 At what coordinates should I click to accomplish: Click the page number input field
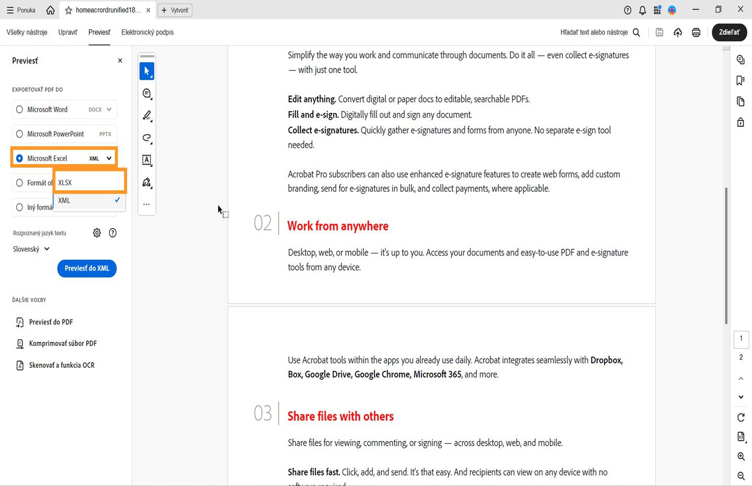(741, 339)
